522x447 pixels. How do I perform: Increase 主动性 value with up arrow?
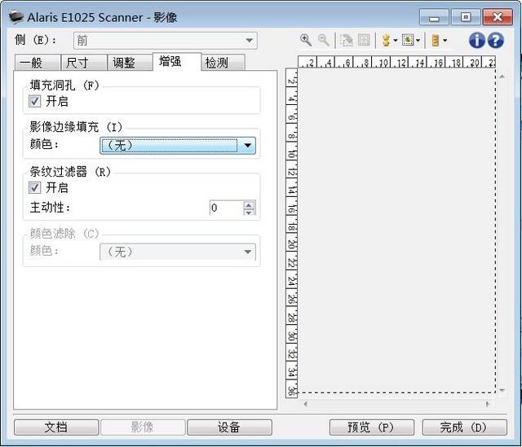pos(249,204)
